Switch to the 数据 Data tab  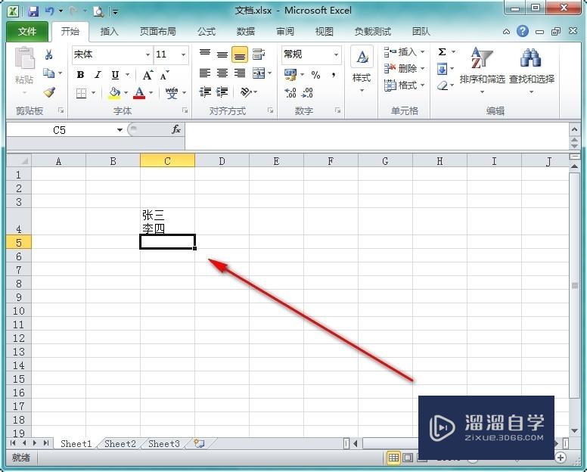pyautogui.click(x=246, y=32)
